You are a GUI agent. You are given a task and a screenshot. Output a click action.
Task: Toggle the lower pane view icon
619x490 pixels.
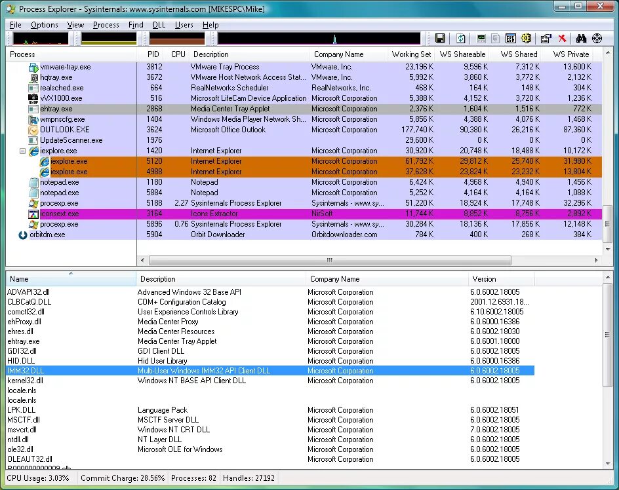(510, 38)
